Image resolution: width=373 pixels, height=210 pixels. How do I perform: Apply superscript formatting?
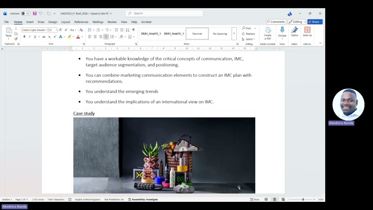[55, 37]
